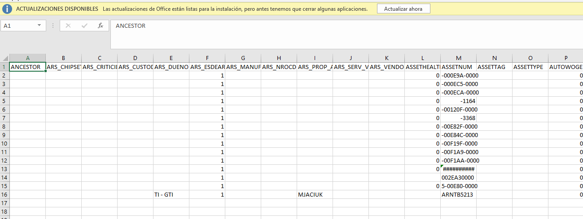
Task: Select the MJACIUK cell
Action: click(315, 195)
